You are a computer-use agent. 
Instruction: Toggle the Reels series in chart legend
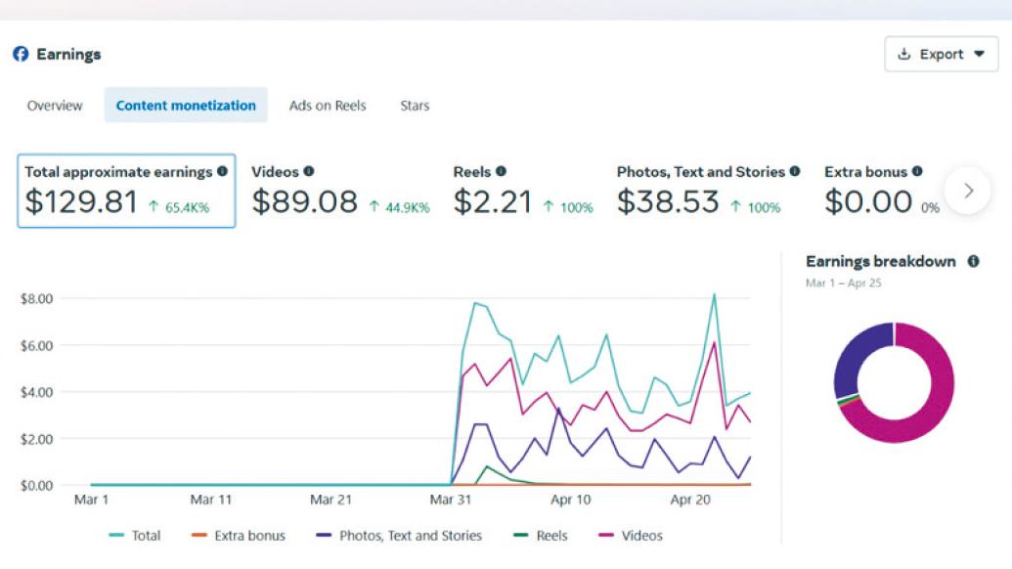pyautogui.click(x=540, y=536)
